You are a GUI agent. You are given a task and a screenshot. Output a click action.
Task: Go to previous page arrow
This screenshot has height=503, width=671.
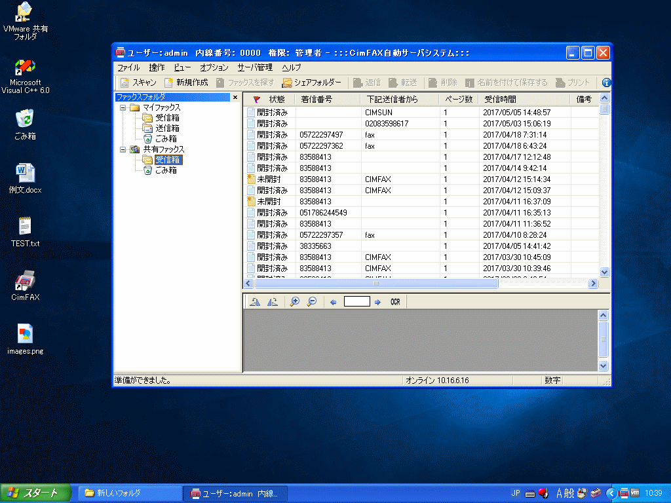(334, 303)
